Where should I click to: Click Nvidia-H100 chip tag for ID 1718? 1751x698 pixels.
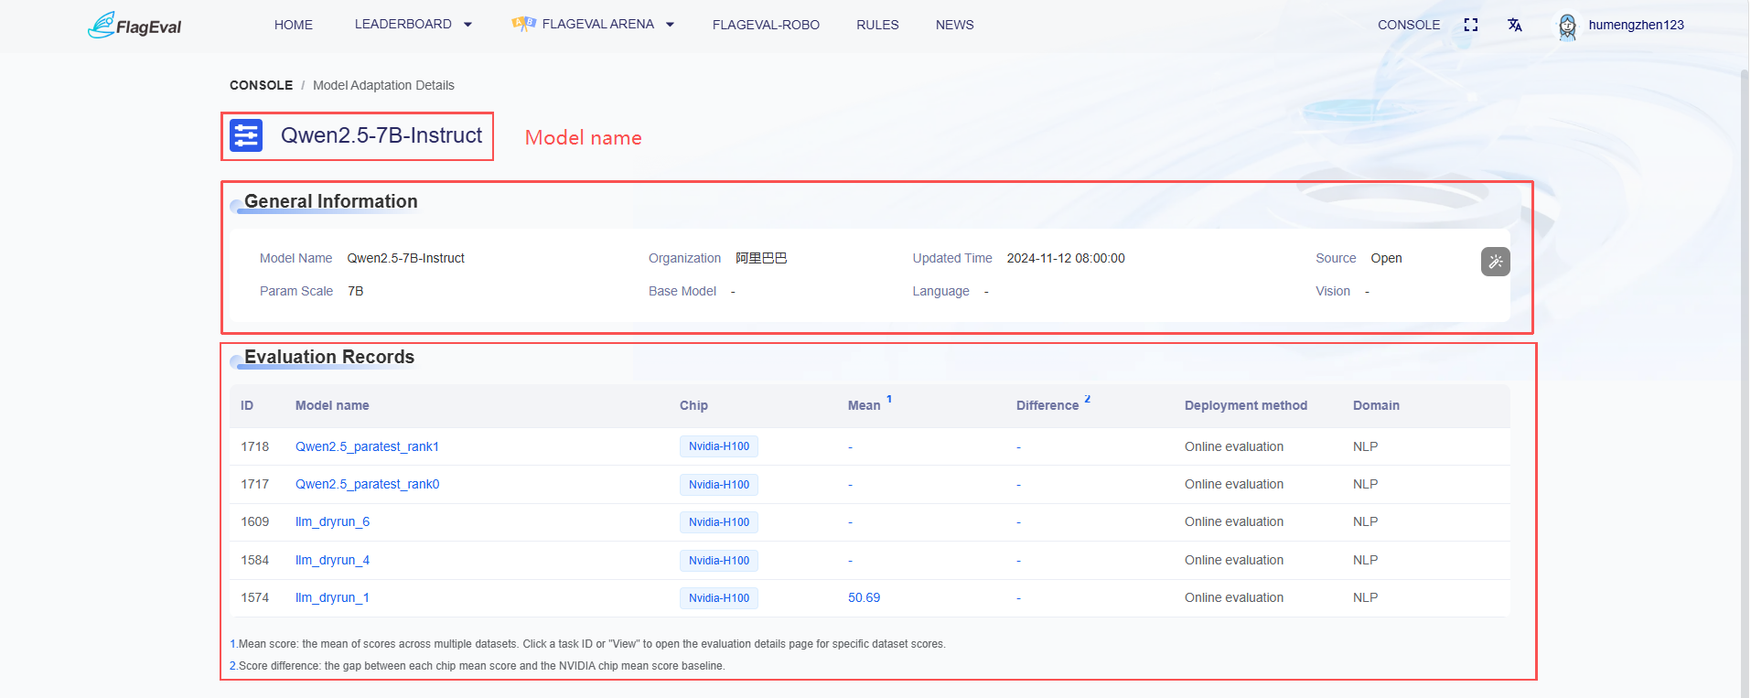(x=719, y=446)
